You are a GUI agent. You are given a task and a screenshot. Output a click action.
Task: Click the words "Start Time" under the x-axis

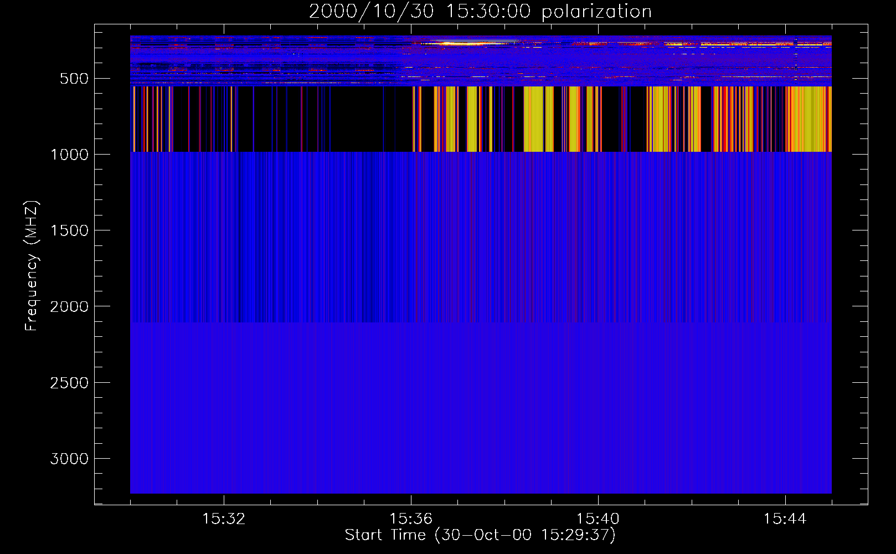[x=385, y=535]
